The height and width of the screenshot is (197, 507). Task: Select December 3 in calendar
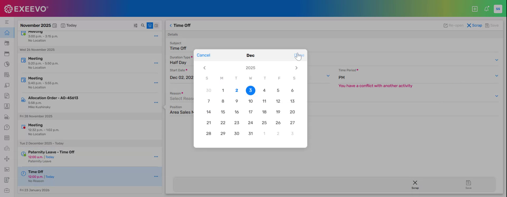tap(251, 90)
